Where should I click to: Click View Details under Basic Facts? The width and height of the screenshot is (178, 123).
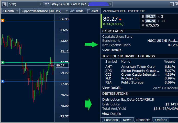click(x=112, y=50)
